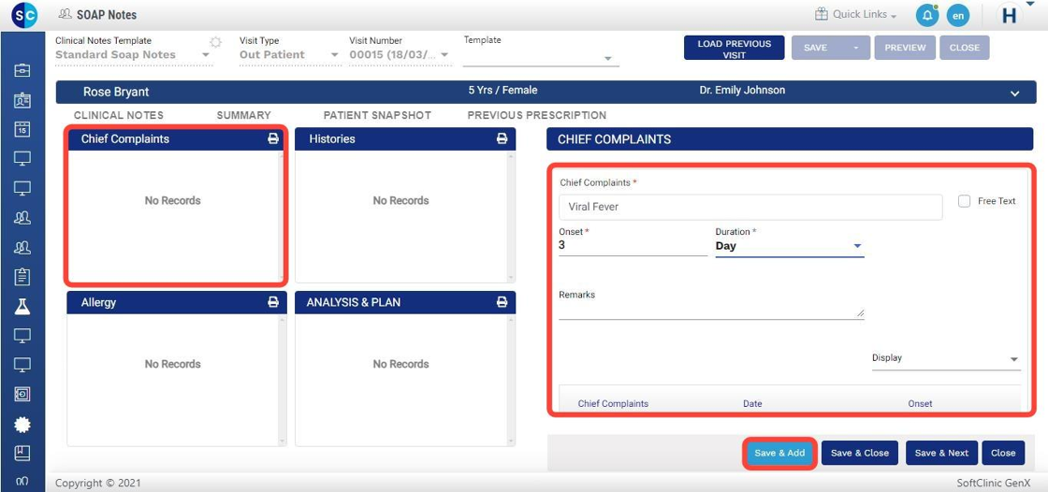Screen dimensions: 1048x492
Task: Click the lab flask icon in sidebar
Action: tap(22, 306)
